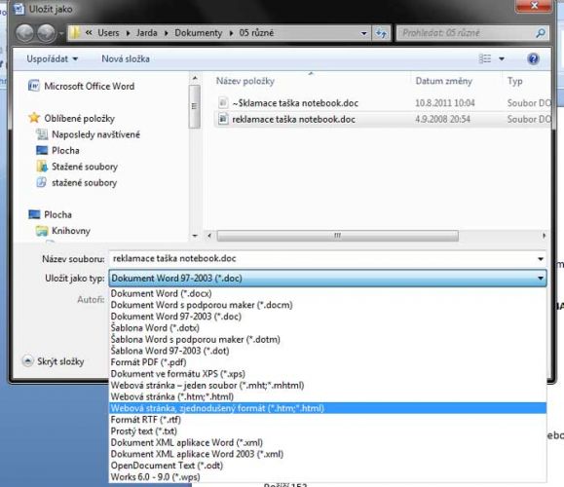Click in the Název souboru input field
The image size is (564, 487).
pyautogui.click(x=321, y=259)
